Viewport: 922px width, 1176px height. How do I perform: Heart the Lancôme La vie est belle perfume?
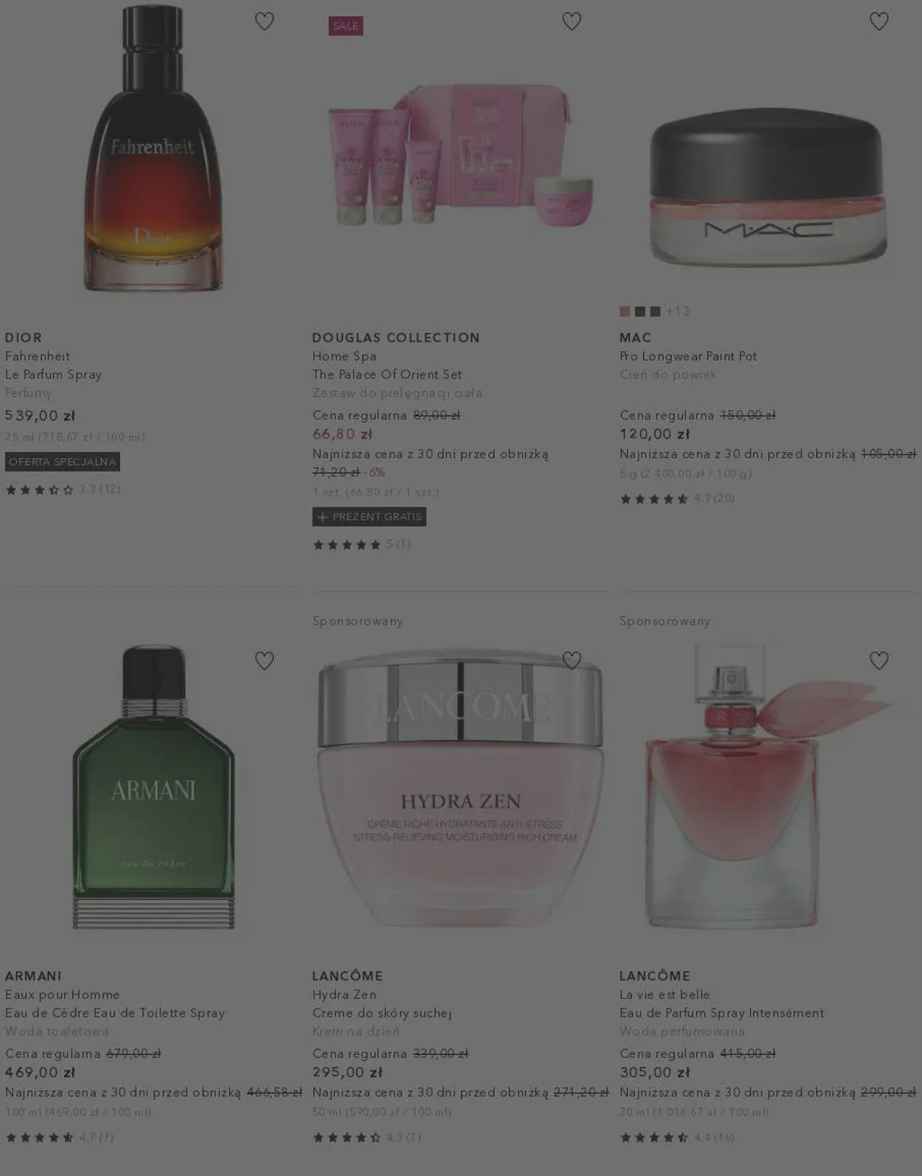(x=878, y=660)
